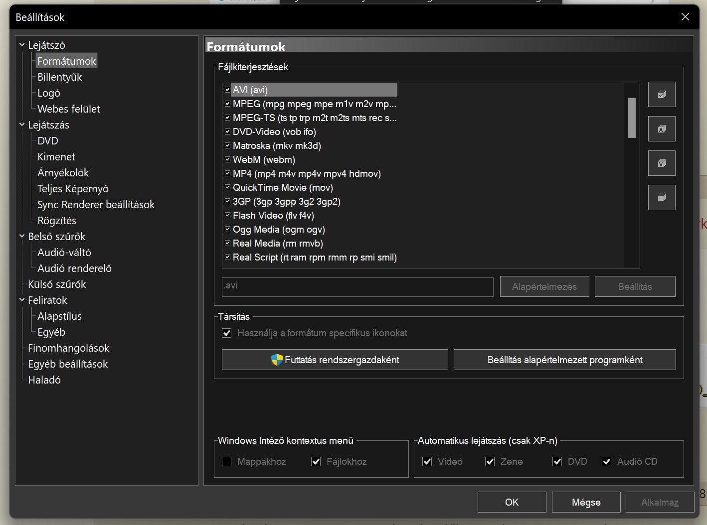Screen dimensions: 707x525
Task: Collapse the Lejátszó tree node
Action: pyautogui.click(x=22, y=45)
